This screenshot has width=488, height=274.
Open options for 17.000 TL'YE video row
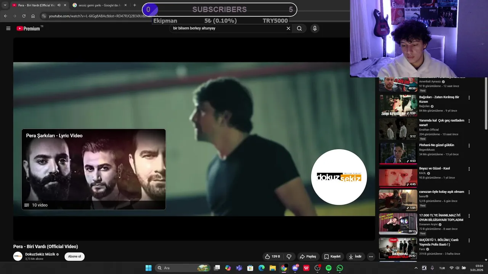pyautogui.click(x=469, y=216)
